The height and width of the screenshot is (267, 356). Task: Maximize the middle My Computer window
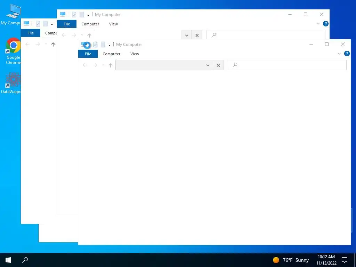306,14
